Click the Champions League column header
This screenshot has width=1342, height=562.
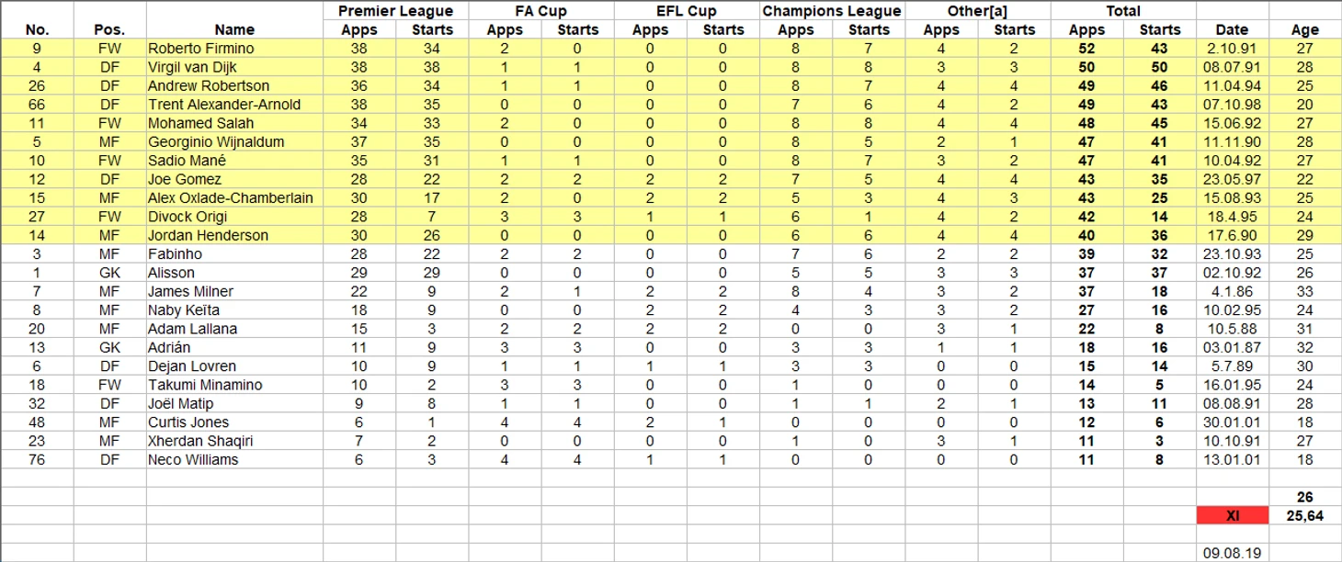[x=832, y=11]
